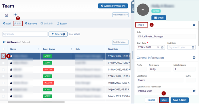Image resolution: width=199 pixels, height=104 pixels.
Task: Open the Sort By None dropdown
Action: (120, 42)
